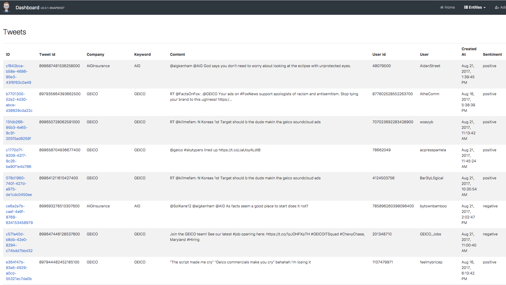
Task: Click user name feelmybricep
Action: tap(431, 262)
